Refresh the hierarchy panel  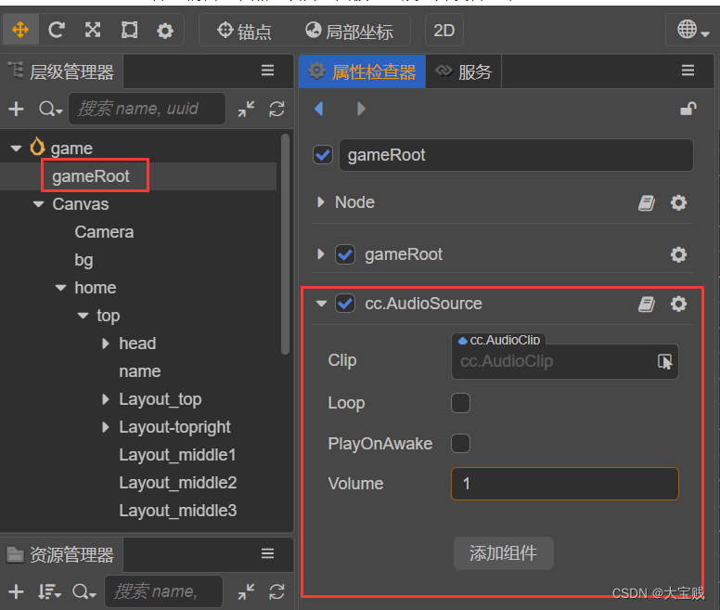pyautogui.click(x=276, y=110)
